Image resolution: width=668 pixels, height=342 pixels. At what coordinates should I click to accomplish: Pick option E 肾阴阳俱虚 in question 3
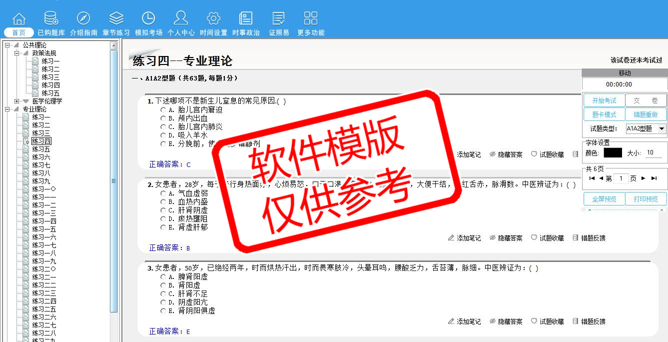(163, 311)
